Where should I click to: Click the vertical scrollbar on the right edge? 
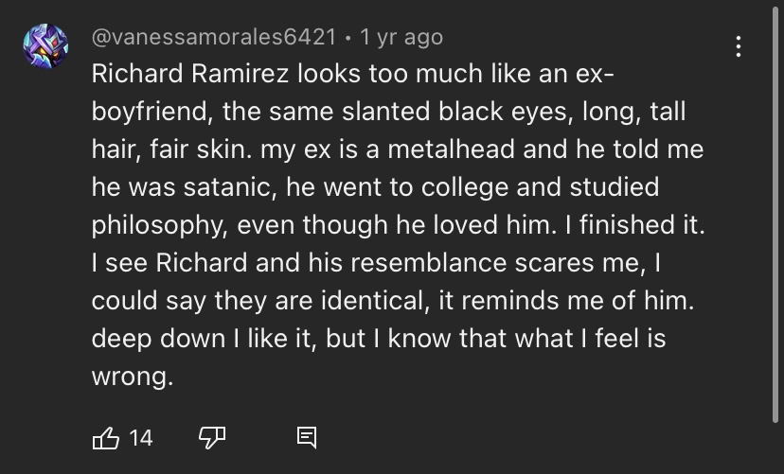(776, 215)
